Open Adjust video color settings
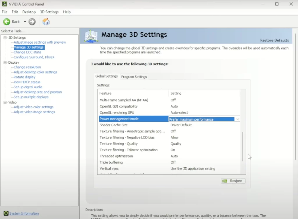The width and height of the screenshot is (298, 219). pyautogui.click(x=33, y=107)
